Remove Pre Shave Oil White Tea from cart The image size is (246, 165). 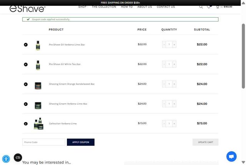point(26,64)
